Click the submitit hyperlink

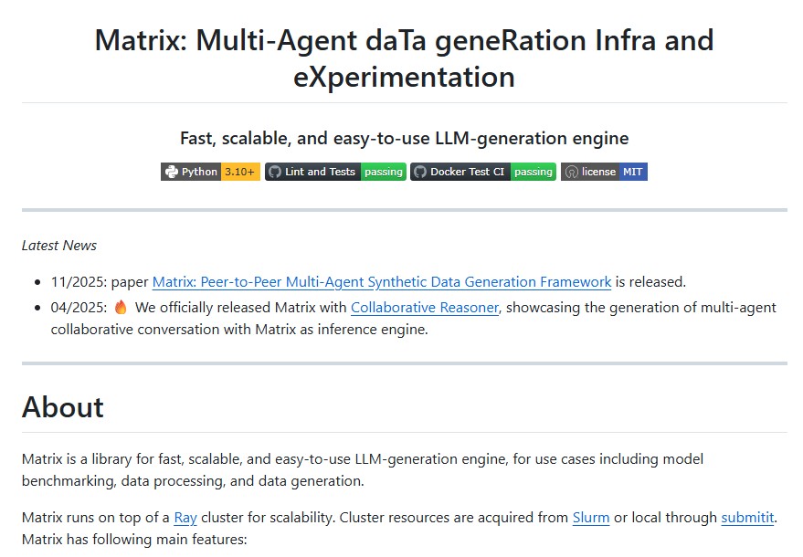(x=747, y=517)
